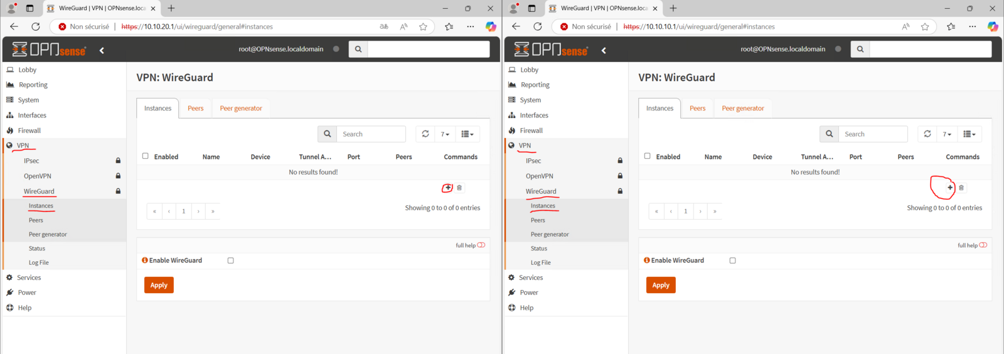Image resolution: width=1004 pixels, height=354 pixels.
Task: Open WireGuard Status in the right window sidebar
Action: tap(539, 249)
